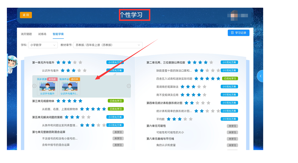298x163 pixels.
Task: Select lesson 统计表和简单的条形统计图
Action: pyautogui.click(x=174, y=111)
